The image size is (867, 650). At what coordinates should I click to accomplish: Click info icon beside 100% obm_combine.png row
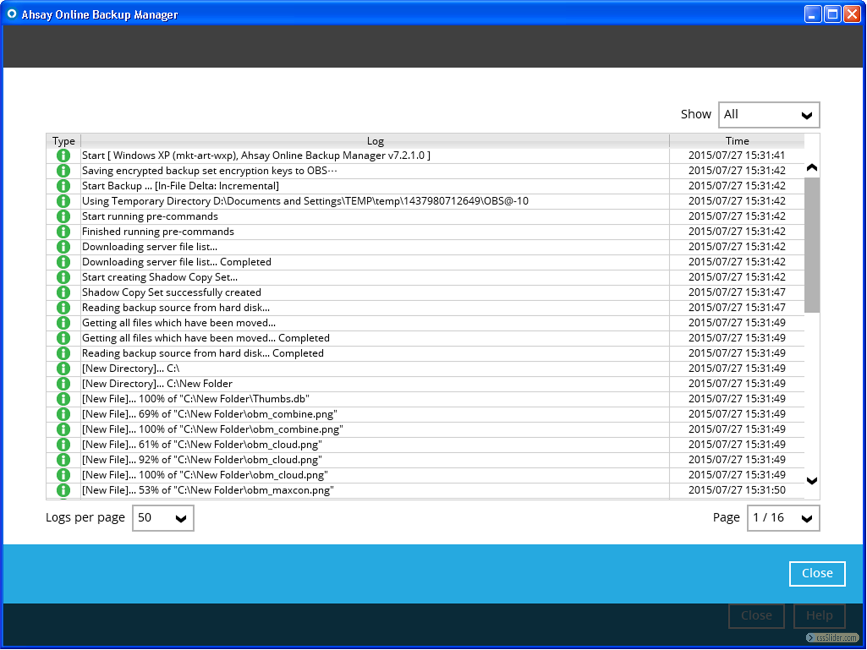(x=63, y=429)
